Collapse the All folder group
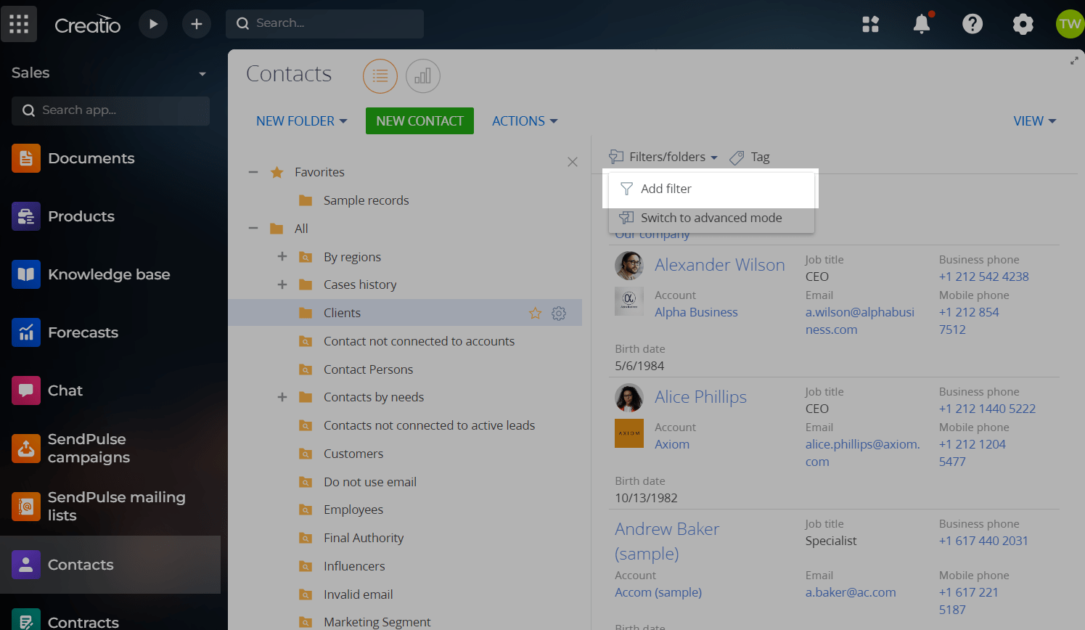The width and height of the screenshot is (1085, 630). pyautogui.click(x=253, y=229)
